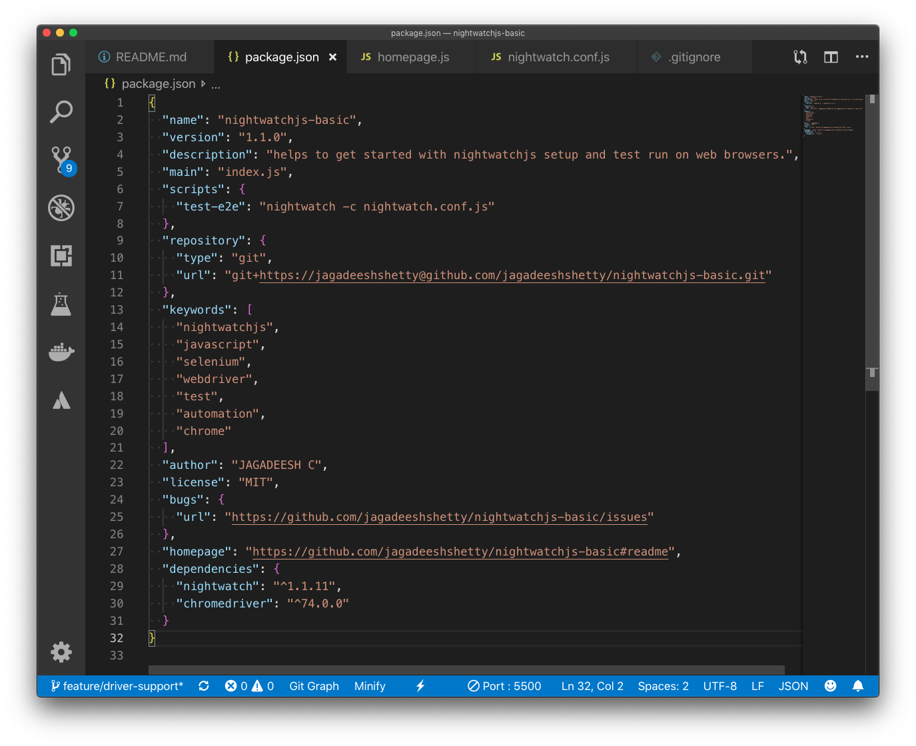Open the More Actions ellipsis menu

(862, 57)
